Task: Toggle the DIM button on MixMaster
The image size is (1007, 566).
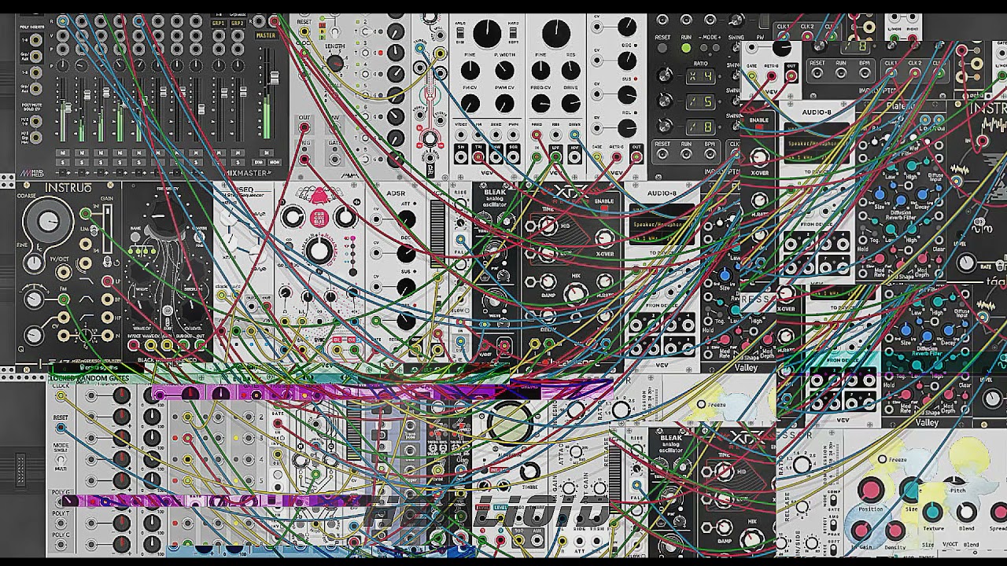Action: (x=259, y=162)
